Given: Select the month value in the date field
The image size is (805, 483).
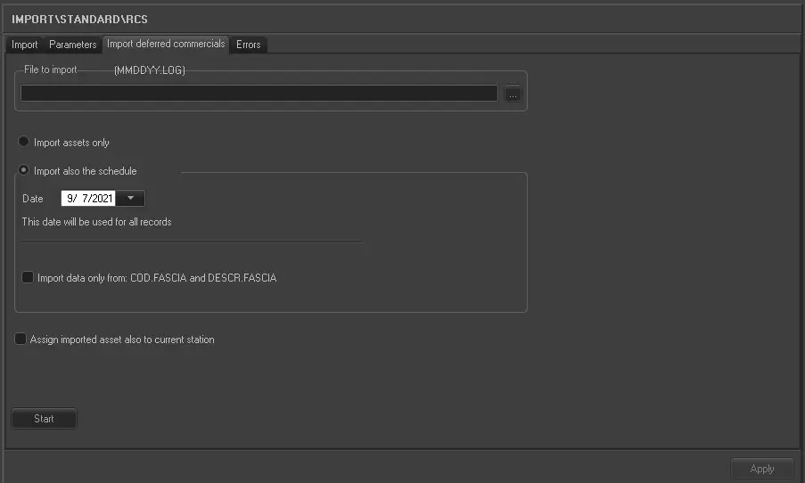Looking at the screenshot, I should coord(70,199).
